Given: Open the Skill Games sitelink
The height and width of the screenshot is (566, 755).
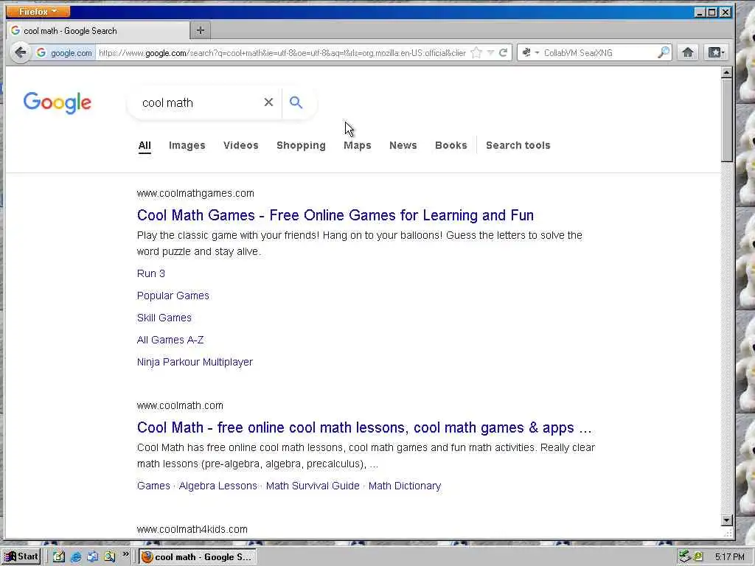Looking at the screenshot, I should [164, 318].
